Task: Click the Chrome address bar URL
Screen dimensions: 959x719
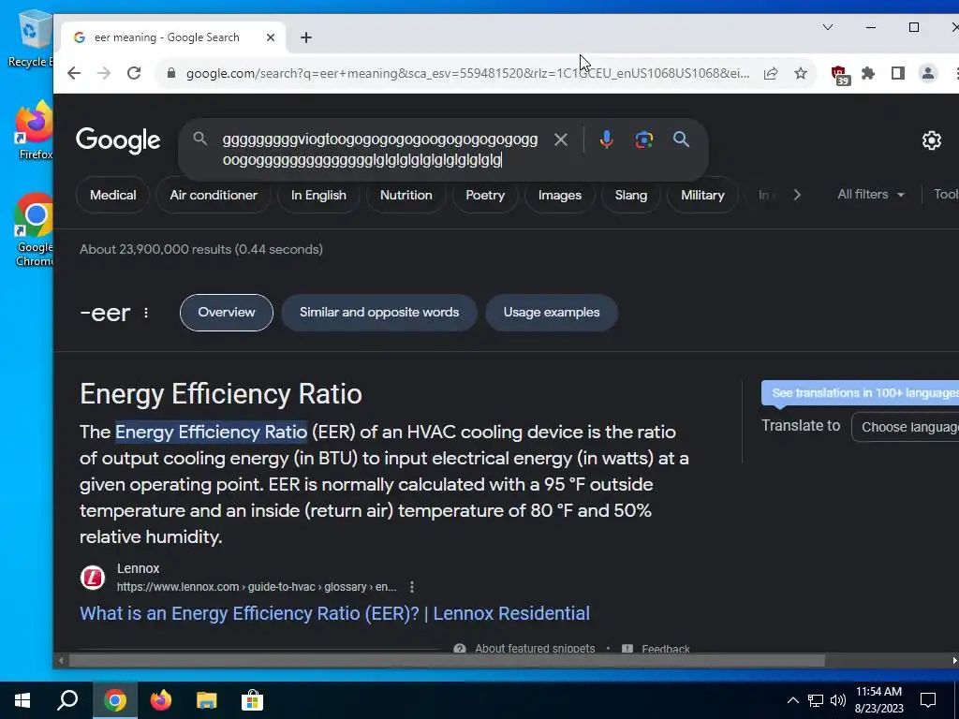Action: pyautogui.click(x=467, y=73)
